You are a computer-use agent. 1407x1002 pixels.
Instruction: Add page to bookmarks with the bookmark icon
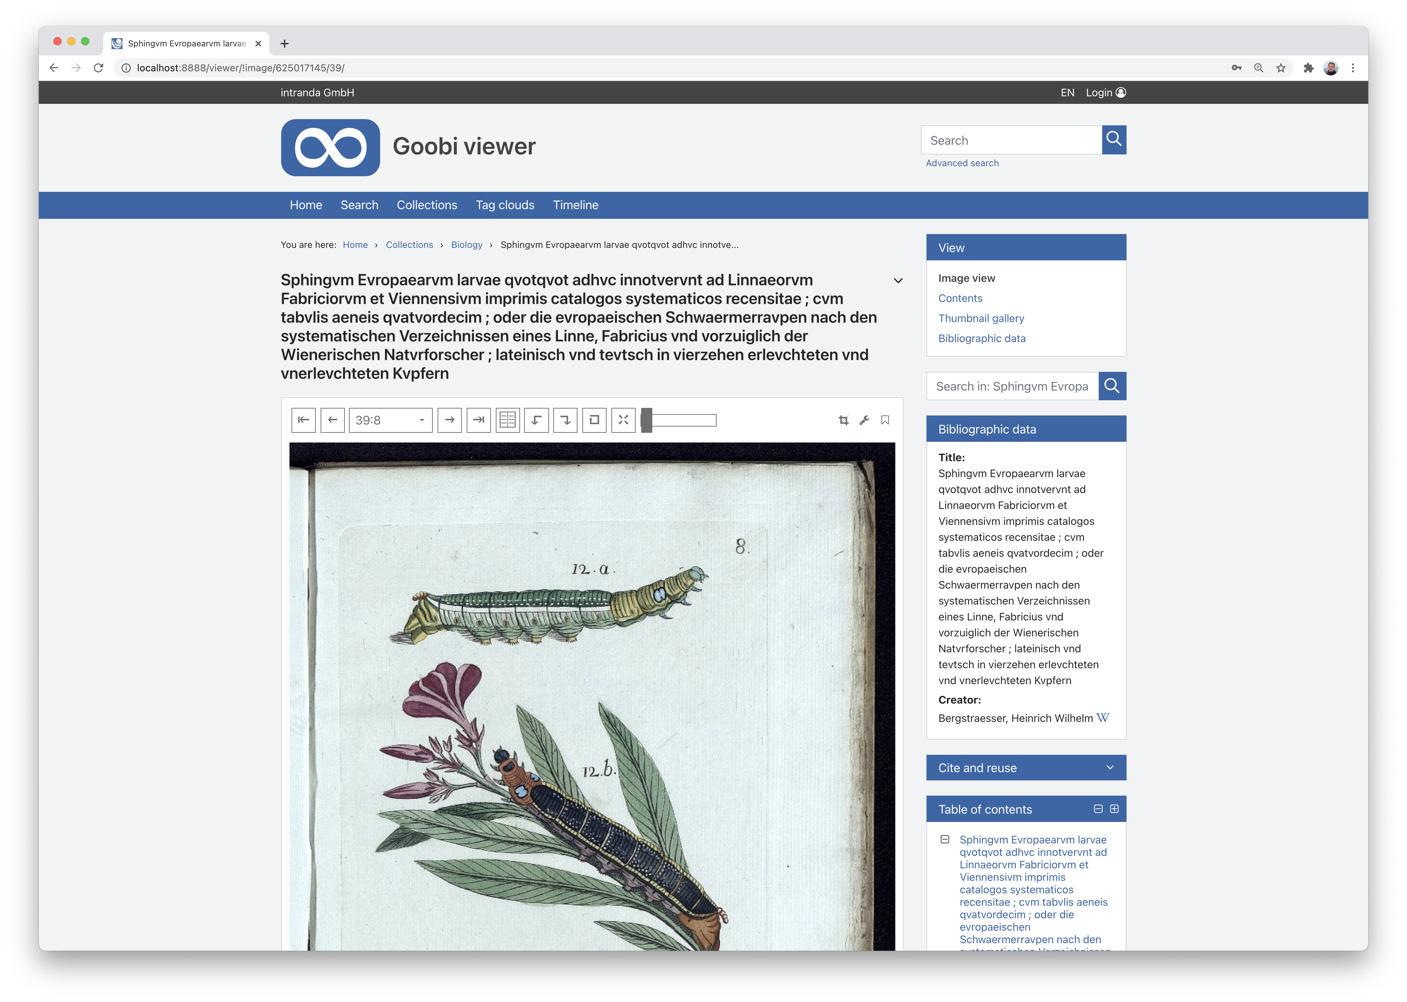(x=885, y=420)
